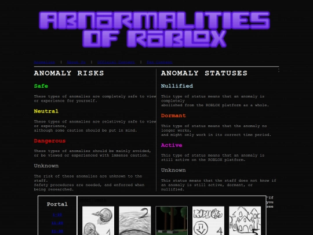Open the ROBLUCKS sketch thumbnail numbered 4
Screen dimensions: 313x235
(x=208, y=220)
